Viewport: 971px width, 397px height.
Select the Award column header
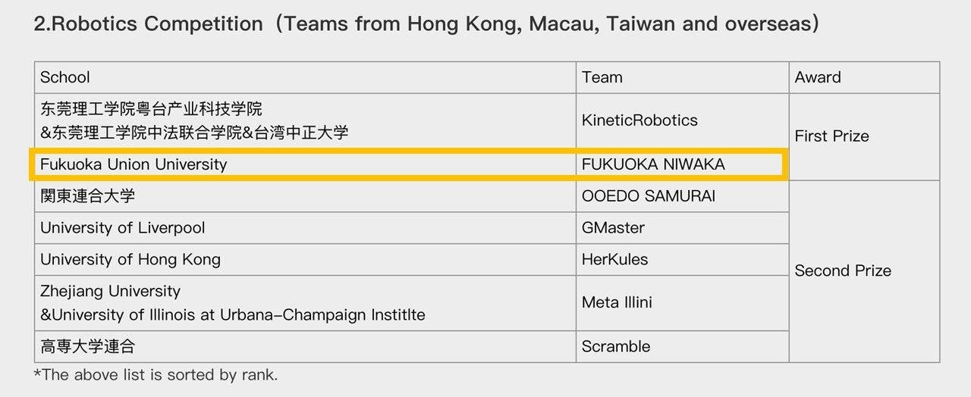[817, 77]
